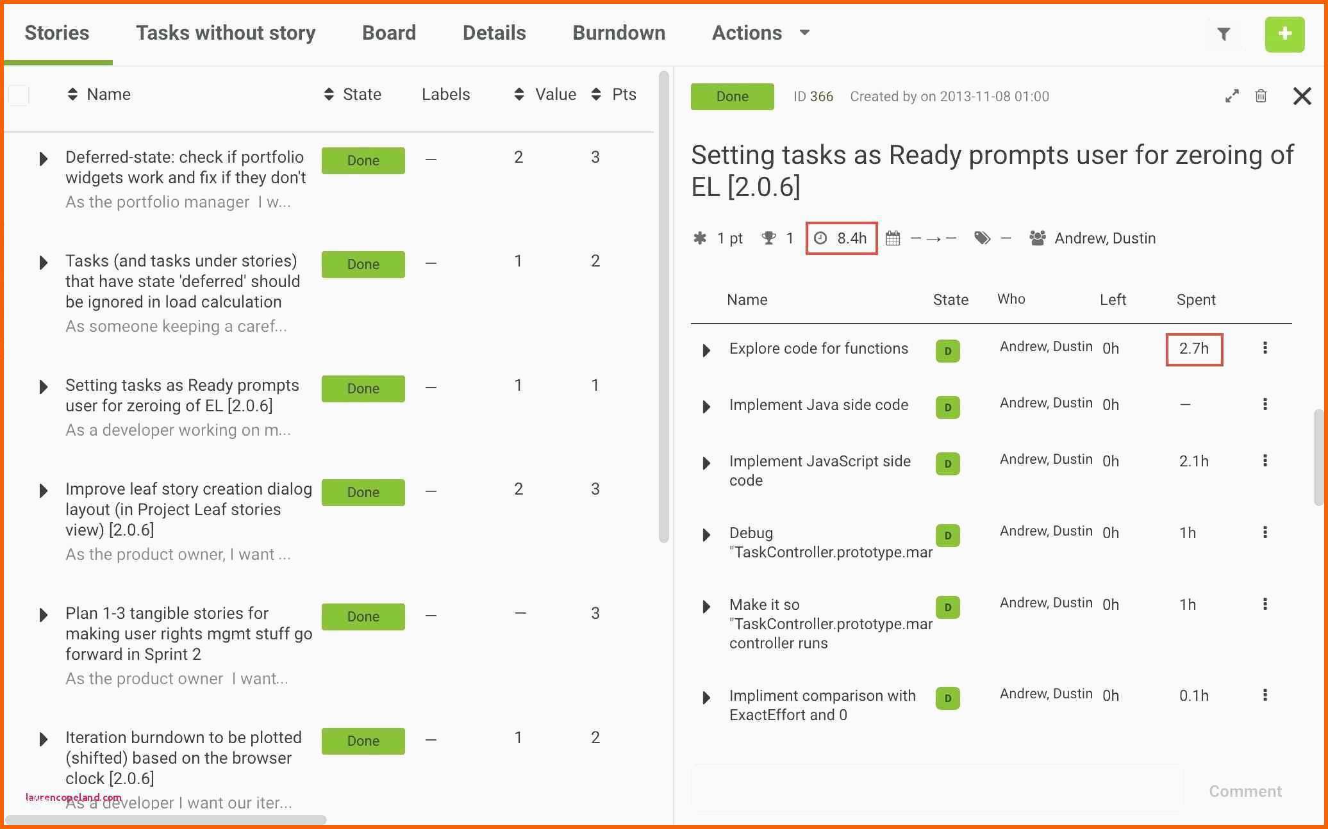The image size is (1328, 829).
Task: Toggle the select-all checkbox in stories header
Action: (19, 95)
